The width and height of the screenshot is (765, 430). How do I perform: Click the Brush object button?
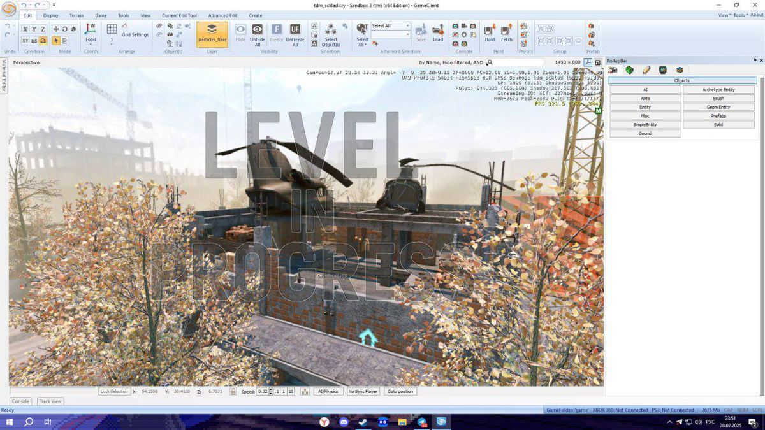(x=718, y=99)
